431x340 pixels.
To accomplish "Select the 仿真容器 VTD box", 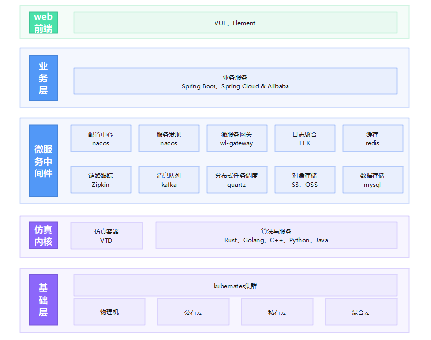I will (106, 236).
